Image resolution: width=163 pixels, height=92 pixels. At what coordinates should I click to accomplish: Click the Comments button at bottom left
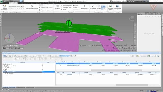point(6,89)
